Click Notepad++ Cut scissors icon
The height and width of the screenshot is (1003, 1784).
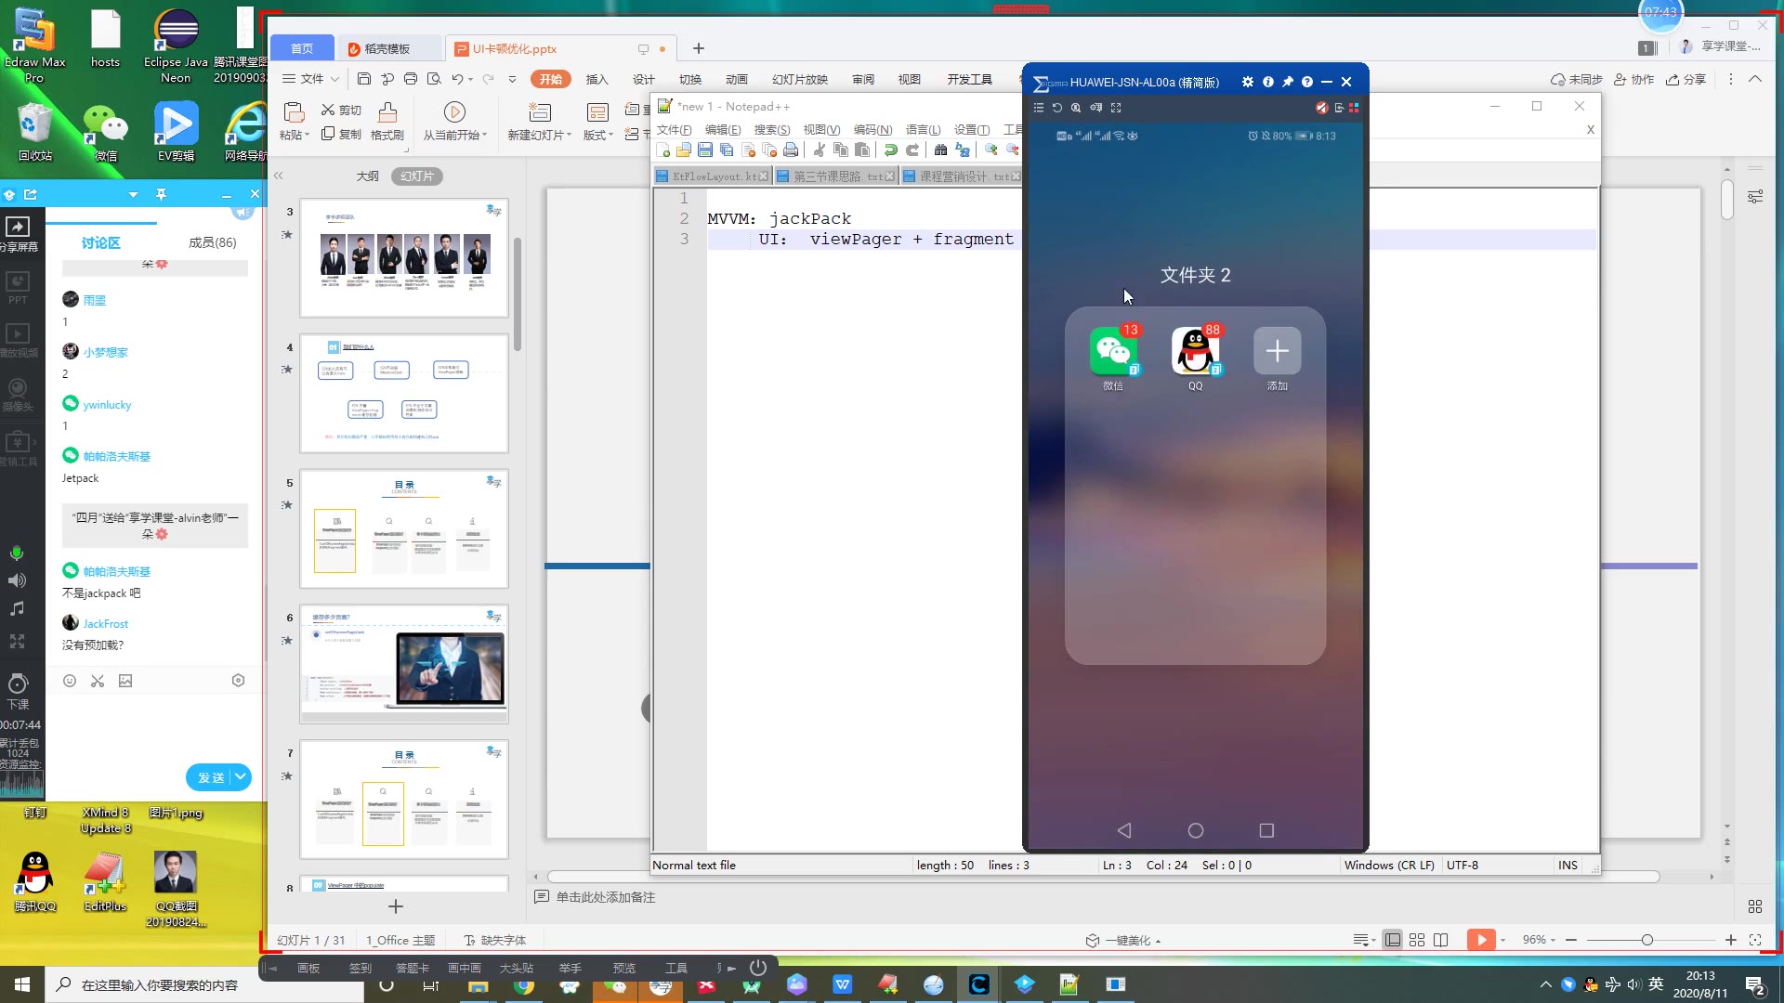click(x=819, y=150)
